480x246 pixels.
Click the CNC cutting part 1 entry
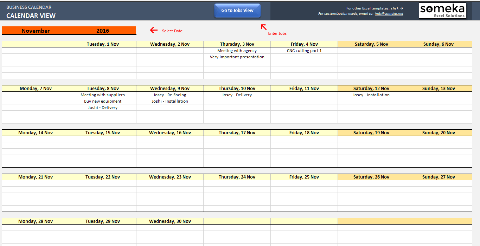point(304,50)
